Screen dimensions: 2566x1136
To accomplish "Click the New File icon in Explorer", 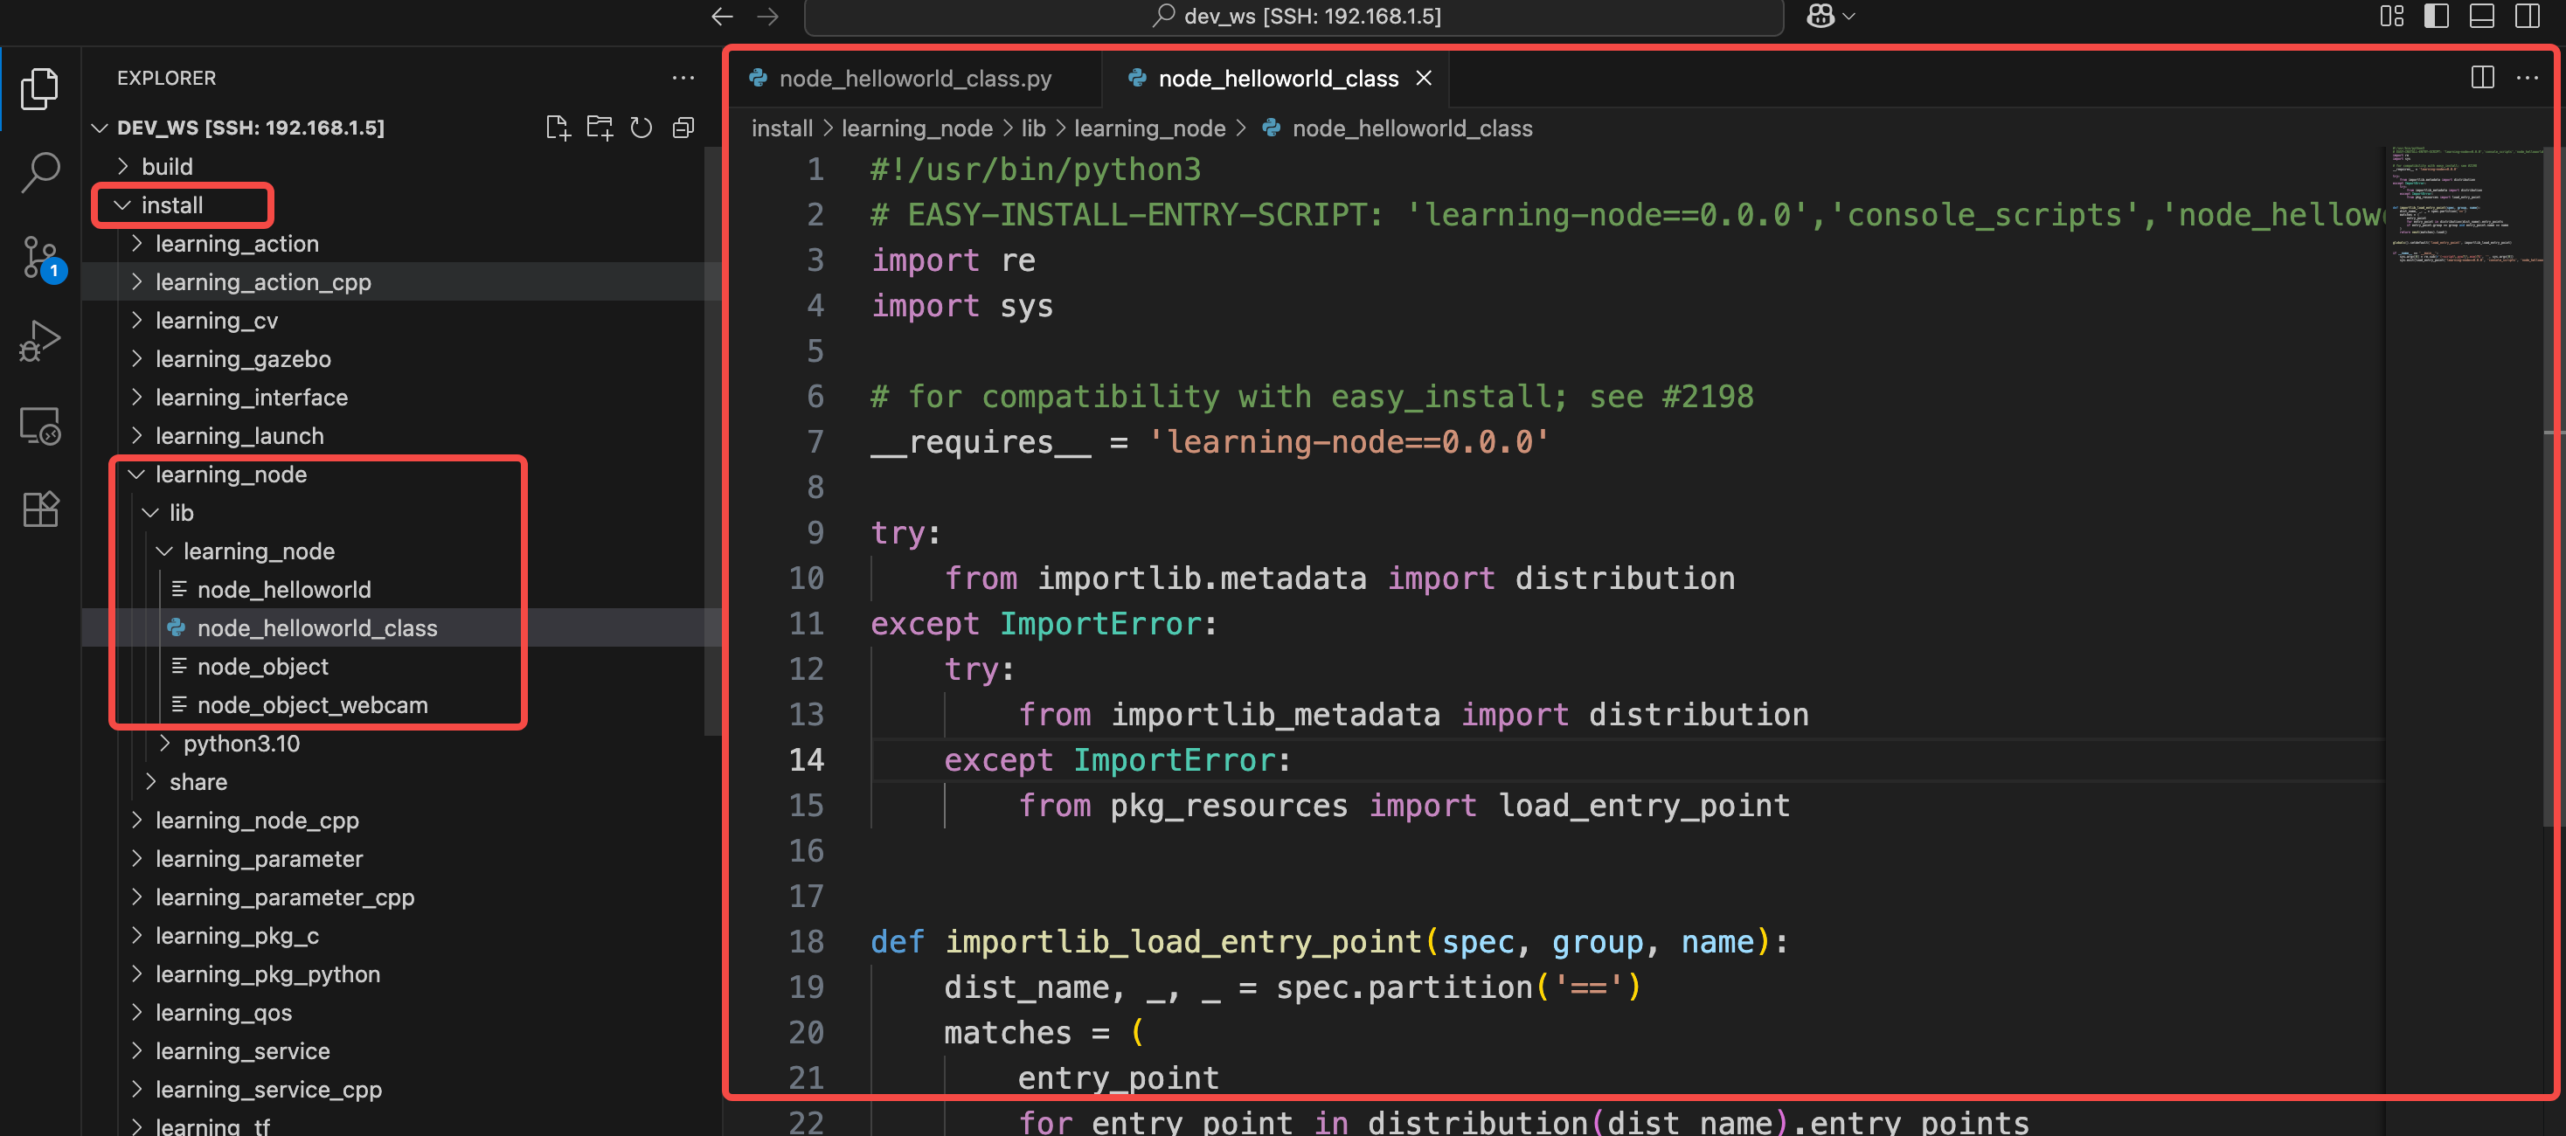I will pos(557,128).
